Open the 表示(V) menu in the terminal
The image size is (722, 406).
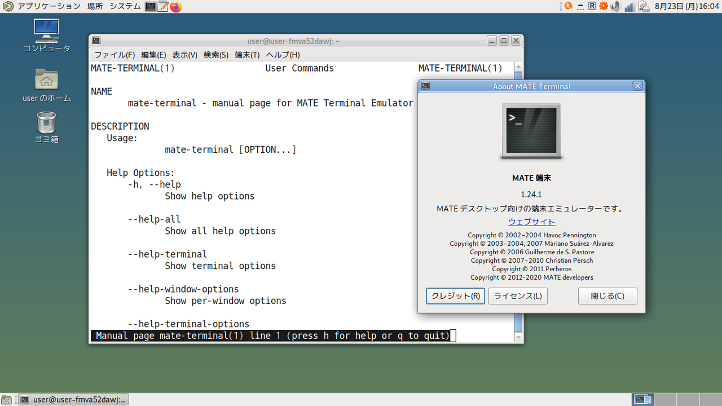point(185,55)
